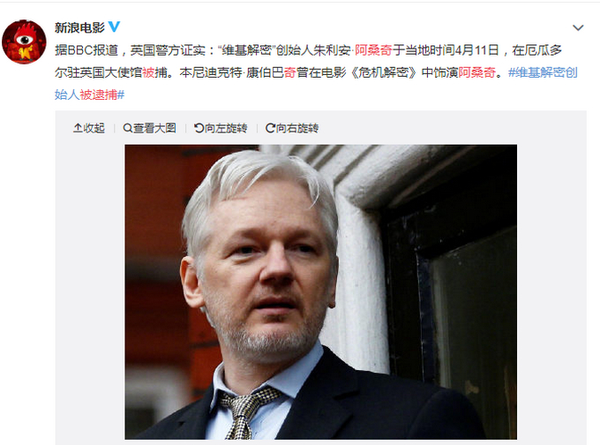The width and height of the screenshot is (600, 445).
Task: Click the blue verified V badge
Action: pyautogui.click(x=114, y=26)
